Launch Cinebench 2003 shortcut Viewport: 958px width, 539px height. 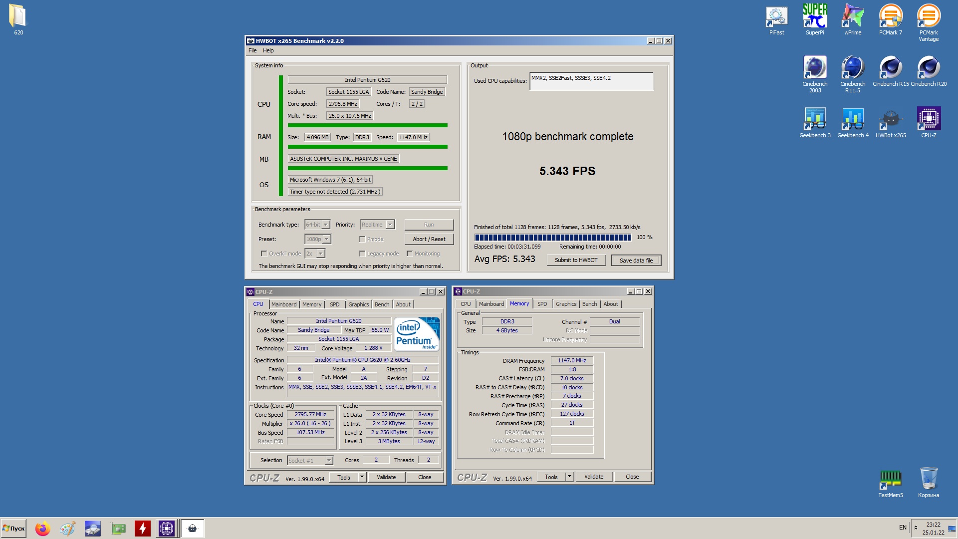tap(815, 74)
